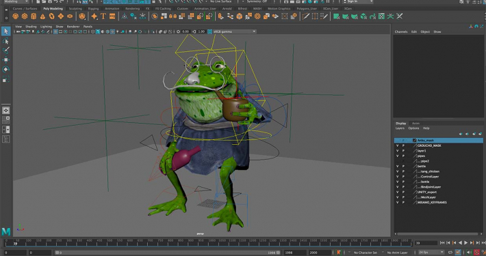Viewport: 486px width, 256px height.
Task: Click the last layer-editor icon above the layer list
Action: (x=480, y=134)
